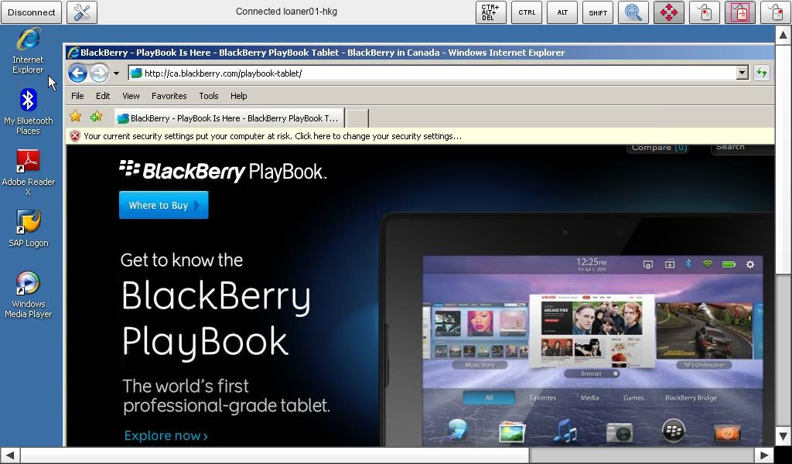
Task: Click the Where to Buy button
Action: (163, 206)
